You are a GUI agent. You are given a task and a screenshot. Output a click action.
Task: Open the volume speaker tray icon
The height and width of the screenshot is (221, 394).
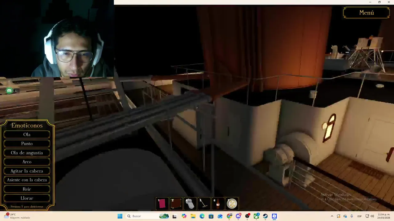(372, 216)
